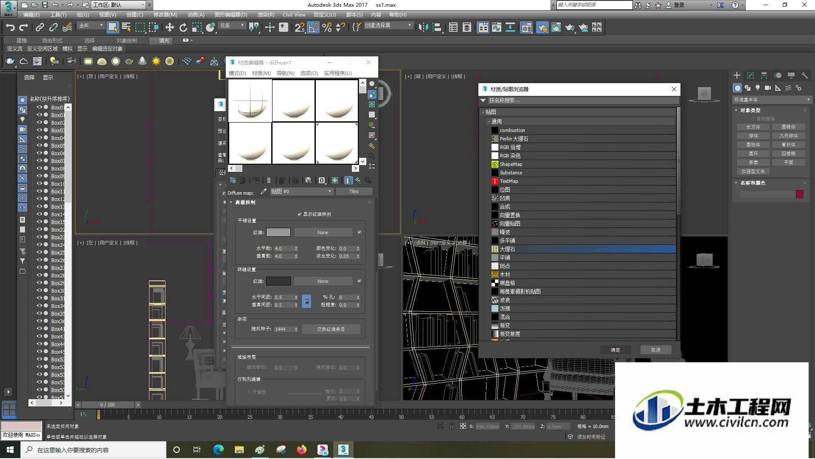
Task: Open the Utilities wrench panel tab
Action: pyautogui.click(x=805, y=76)
